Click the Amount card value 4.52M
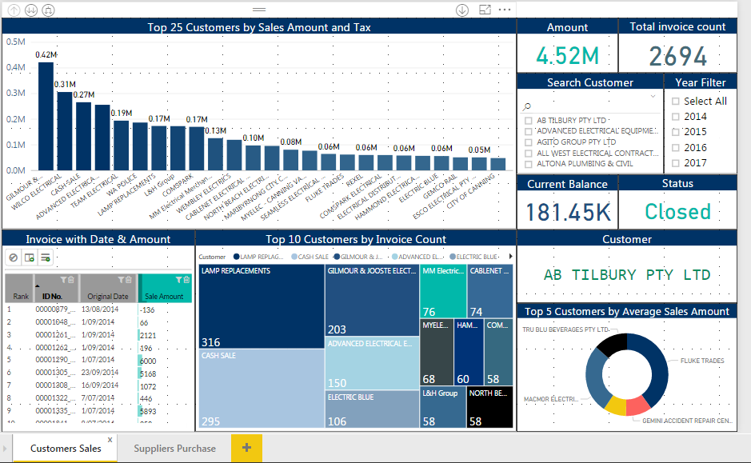 [568, 55]
